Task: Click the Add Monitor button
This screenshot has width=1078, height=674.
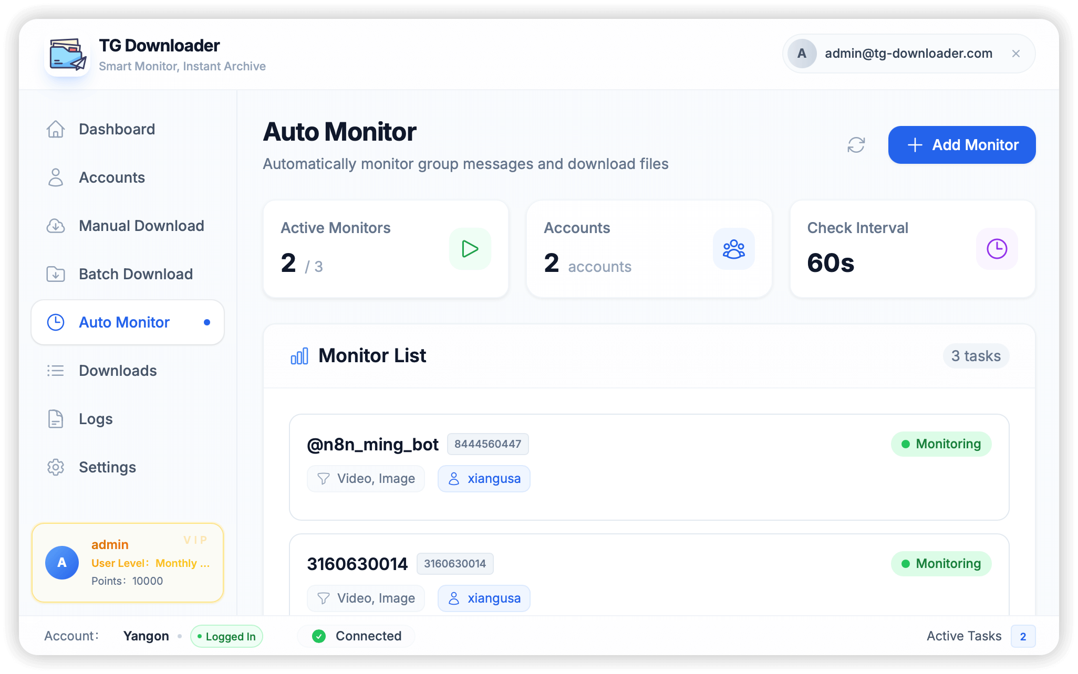Action: (961, 145)
